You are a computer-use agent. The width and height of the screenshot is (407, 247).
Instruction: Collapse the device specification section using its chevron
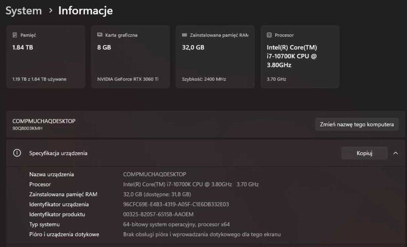tap(395, 153)
